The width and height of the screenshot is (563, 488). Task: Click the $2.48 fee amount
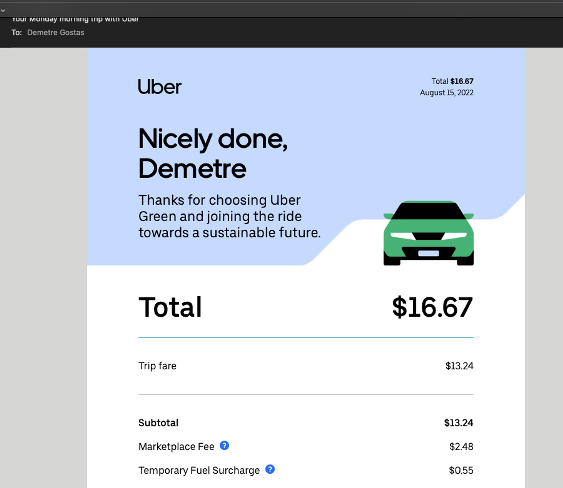click(x=461, y=447)
